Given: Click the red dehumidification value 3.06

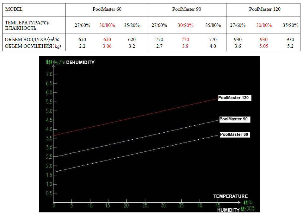Looking at the screenshot, I should 107,46.
